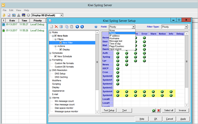Toggle the Syslog Error green check cell
The height and width of the screenshot is (124, 198).
[144, 57]
